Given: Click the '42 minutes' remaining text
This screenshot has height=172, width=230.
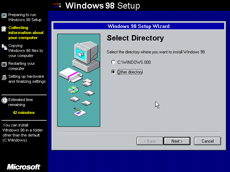Looking at the screenshot, I should click(24, 113).
